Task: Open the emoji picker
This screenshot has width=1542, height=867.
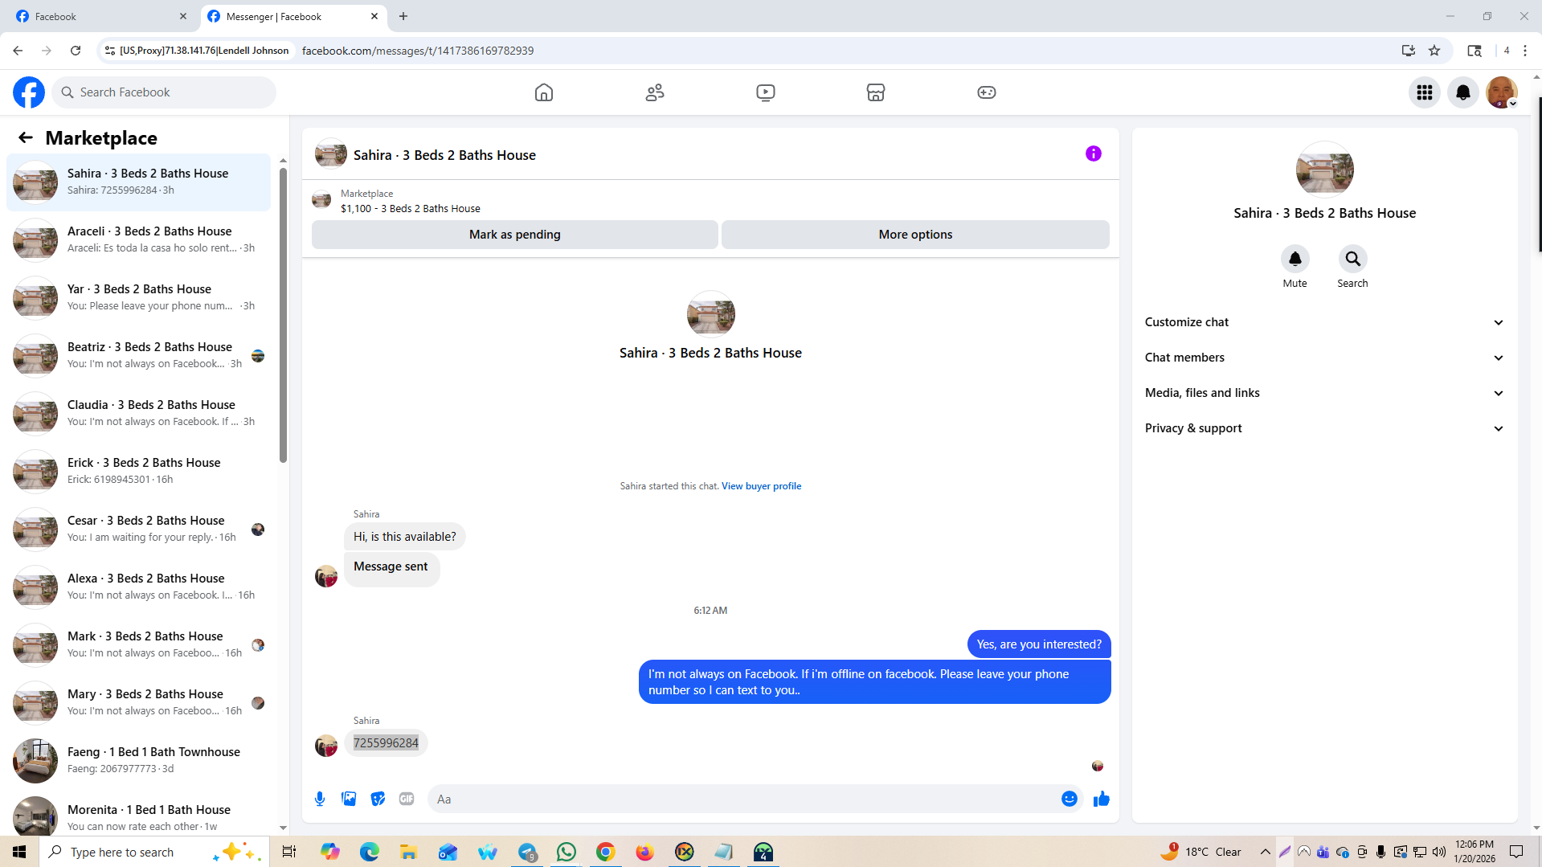Action: click(1070, 799)
